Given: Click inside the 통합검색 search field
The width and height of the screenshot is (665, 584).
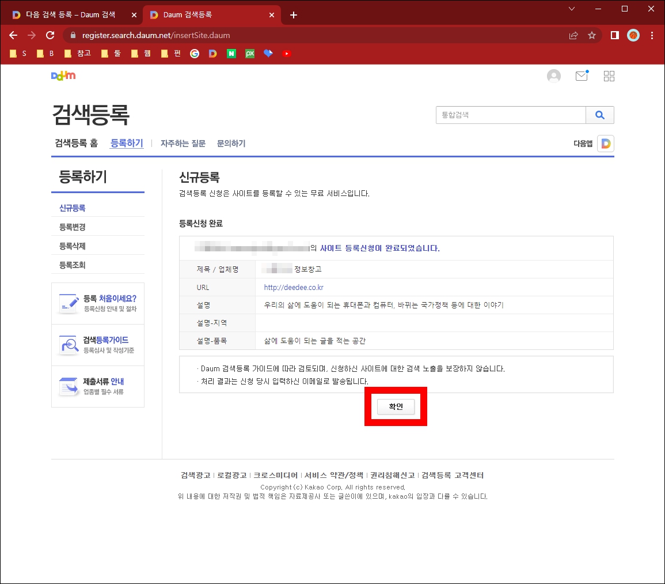Looking at the screenshot, I should pos(510,115).
